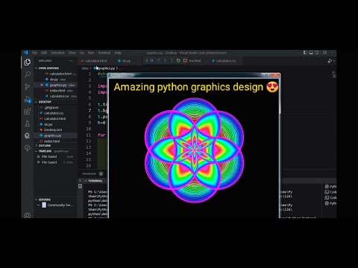
Task: Click code line number 11 in gutter
Action: click(89, 135)
